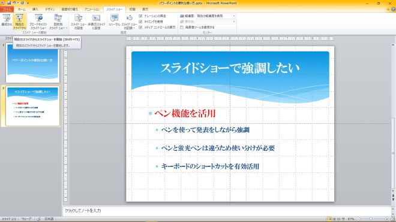Click slide title スライドショーで強調したい
Screen dimensions: 396x222
pyautogui.click(x=230, y=68)
